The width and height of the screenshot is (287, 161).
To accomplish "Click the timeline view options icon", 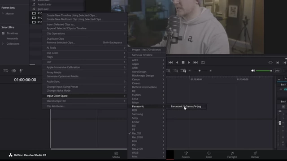I will click(6, 71).
